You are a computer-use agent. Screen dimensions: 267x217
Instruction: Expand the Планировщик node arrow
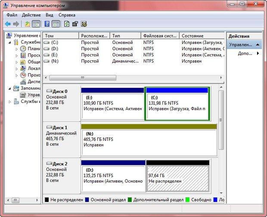(x=16, y=49)
